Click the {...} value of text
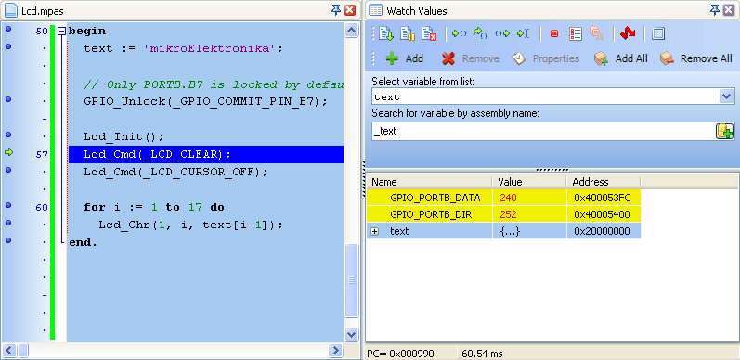Image resolution: width=740 pixels, height=360 pixels. (x=510, y=231)
